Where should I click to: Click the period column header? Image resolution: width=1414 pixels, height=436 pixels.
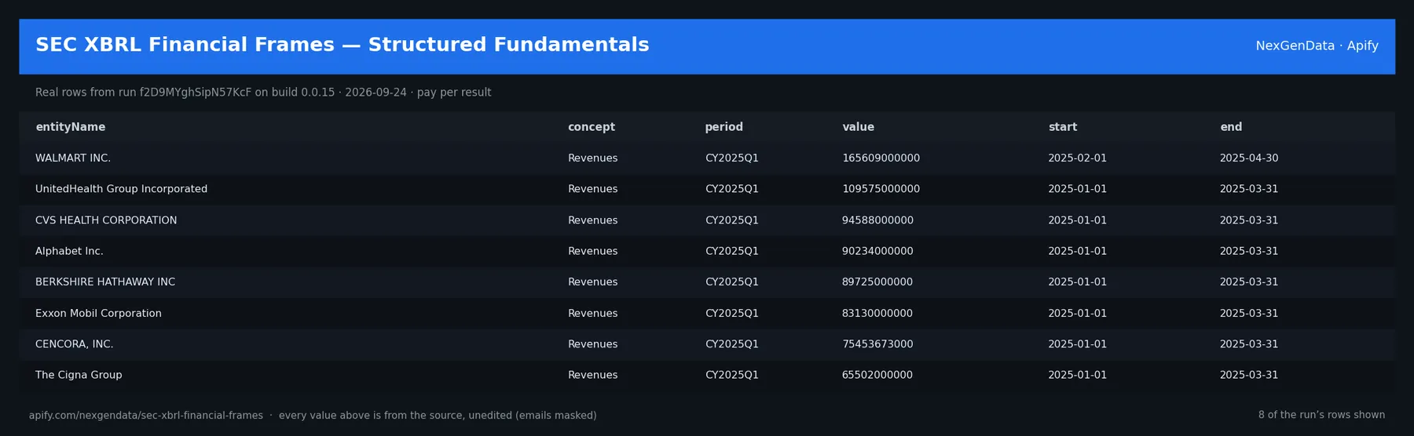point(723,127)
